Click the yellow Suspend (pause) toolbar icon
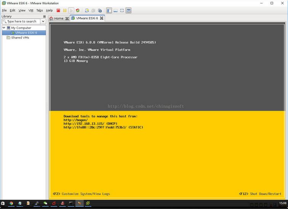The image size is (288, 209). pyautogui.click(x=65, y=10)
